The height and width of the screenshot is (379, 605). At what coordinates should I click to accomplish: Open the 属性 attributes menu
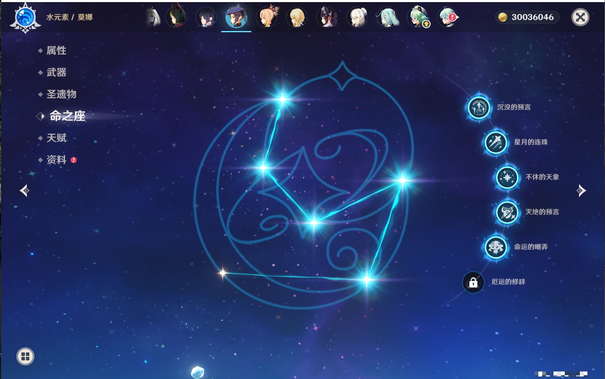(x=56, y=51)
